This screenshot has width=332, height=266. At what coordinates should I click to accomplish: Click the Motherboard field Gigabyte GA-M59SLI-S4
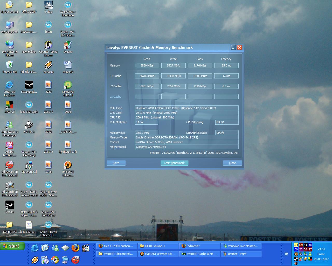click(x=186, y=147)
